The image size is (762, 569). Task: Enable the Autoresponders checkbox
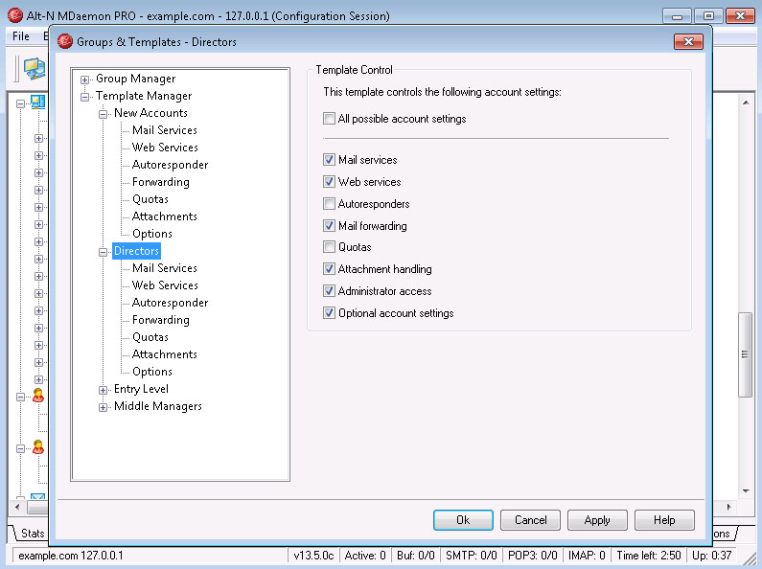[329, 203]
